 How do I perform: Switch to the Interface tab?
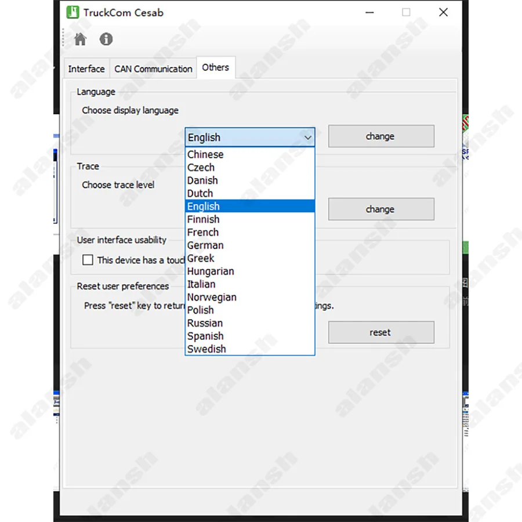tap(86, 69)
